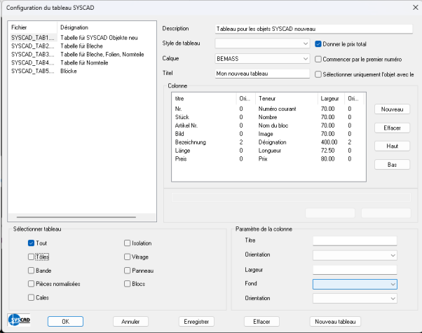422x333 pixels.
Task: Click the SYSCAD logo icon
Action: 19,320
